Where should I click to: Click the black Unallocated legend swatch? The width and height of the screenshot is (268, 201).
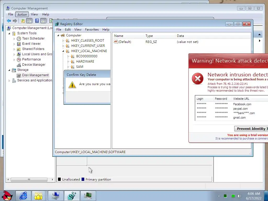[x=59, y=179]
